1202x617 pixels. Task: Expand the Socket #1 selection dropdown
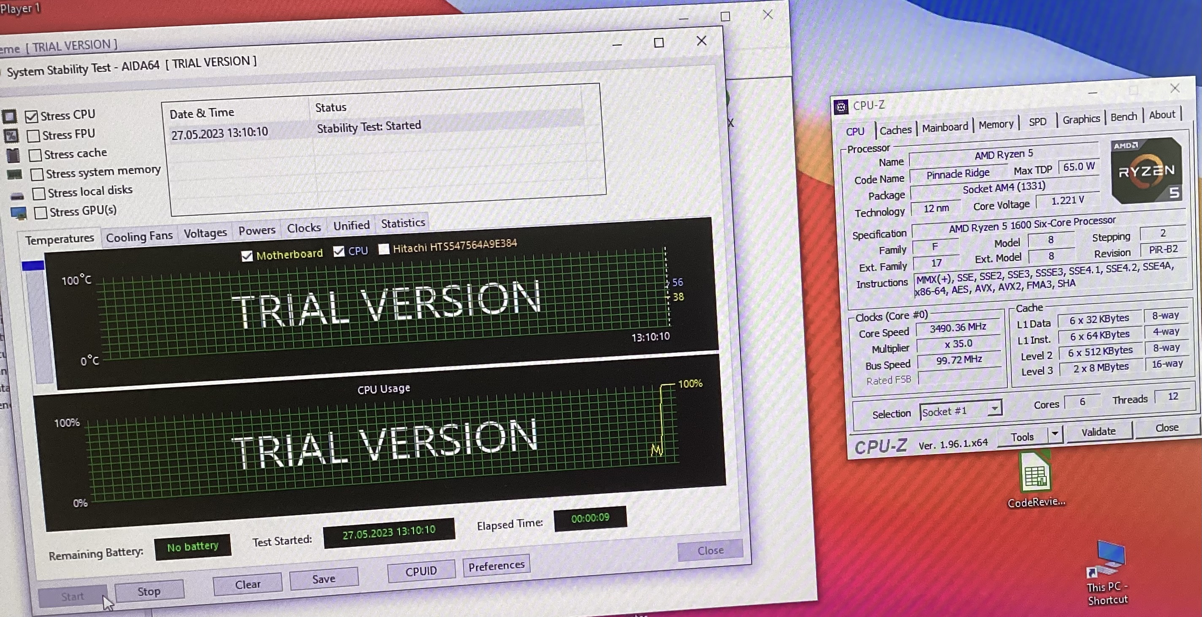pyautogui.click(x=994, y=409)
